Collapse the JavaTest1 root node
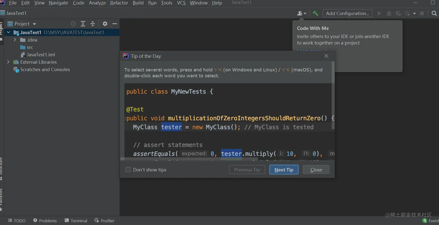439x225 pixels. click(x=8, y=32)
